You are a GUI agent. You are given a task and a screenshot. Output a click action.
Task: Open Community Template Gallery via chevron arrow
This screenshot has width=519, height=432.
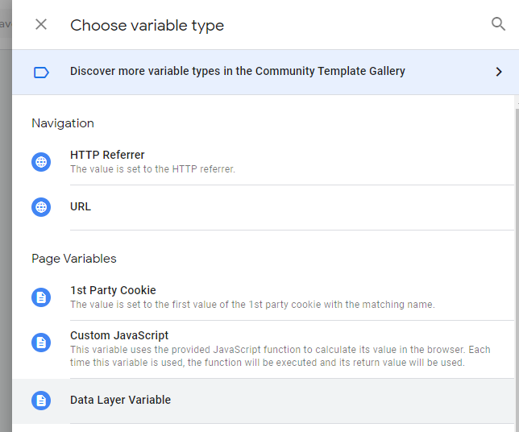point(499,72)
